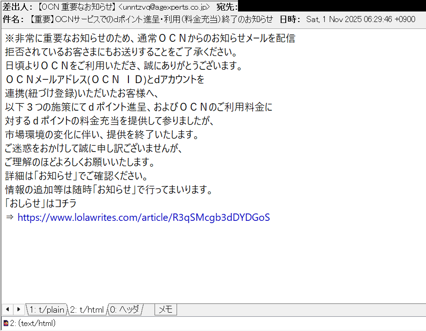Screen dimensions: 426x331
Task: Open the lolawrites.com article link
Action: tap(144, 217)
